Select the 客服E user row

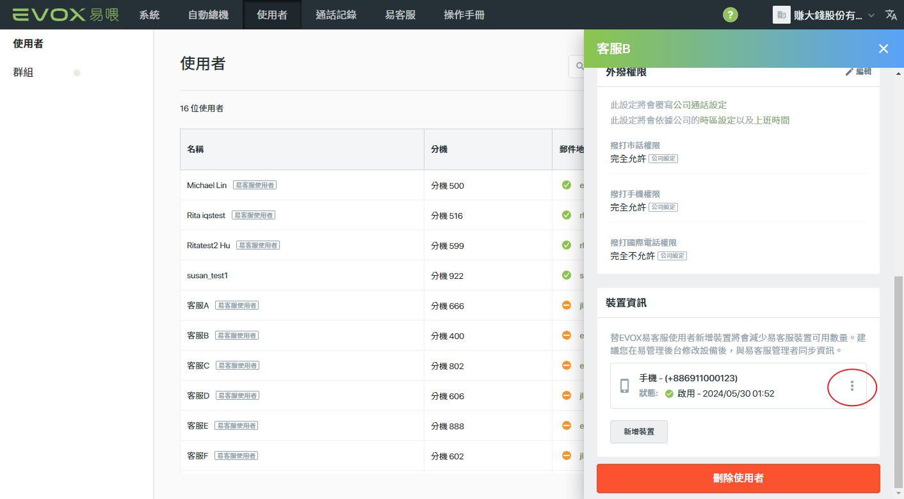[x=382, y=425]
